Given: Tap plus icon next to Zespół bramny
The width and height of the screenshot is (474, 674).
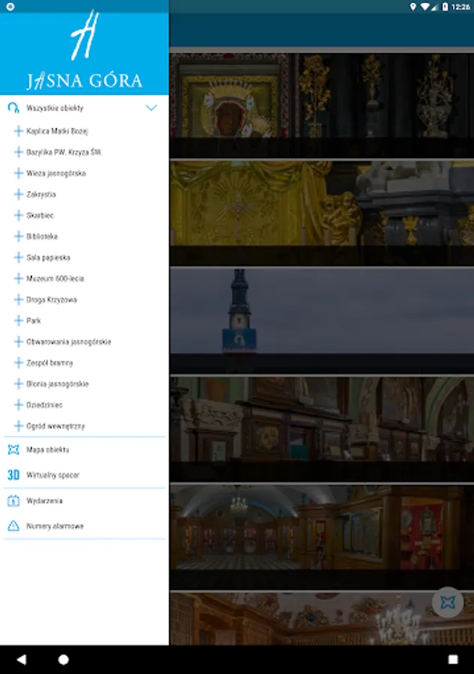Looking at the screenshot, I should tap(19, 362).
